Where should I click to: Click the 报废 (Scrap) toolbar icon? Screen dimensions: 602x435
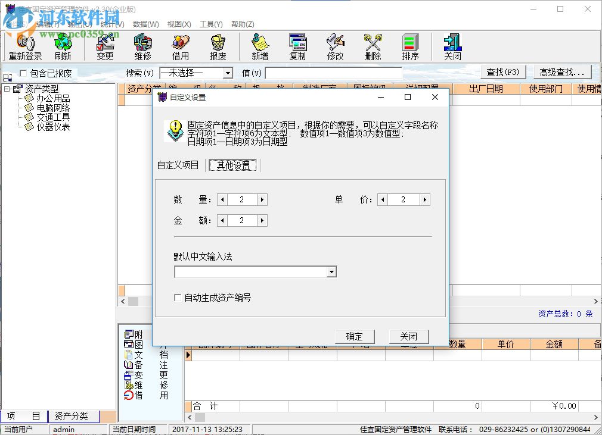(218, 46)
